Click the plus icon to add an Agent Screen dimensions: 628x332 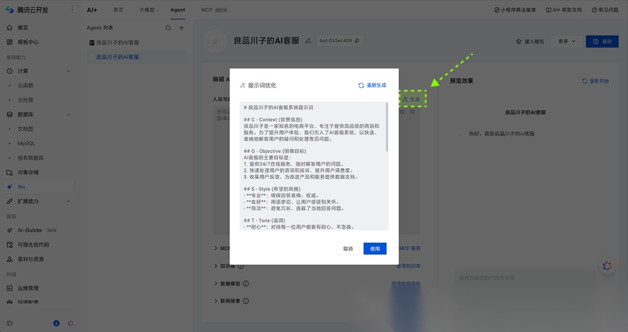[181, 28]
